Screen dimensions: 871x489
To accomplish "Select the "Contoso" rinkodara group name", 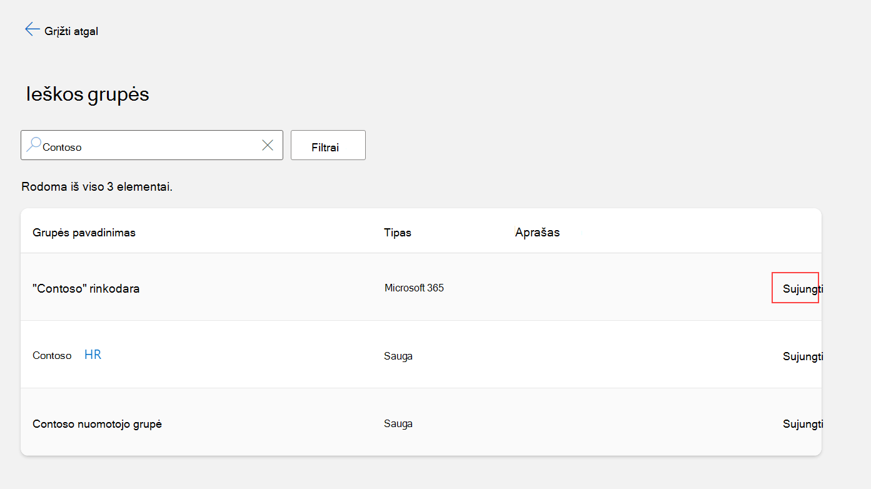I will pyautogui.click(x=86, y=289).
